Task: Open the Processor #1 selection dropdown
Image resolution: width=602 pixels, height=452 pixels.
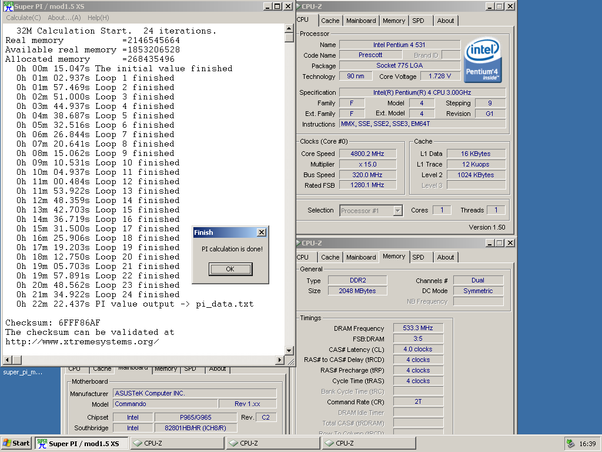Action: [398, 211]
